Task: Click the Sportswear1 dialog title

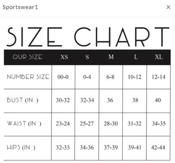Action: [x=20, y=7]
